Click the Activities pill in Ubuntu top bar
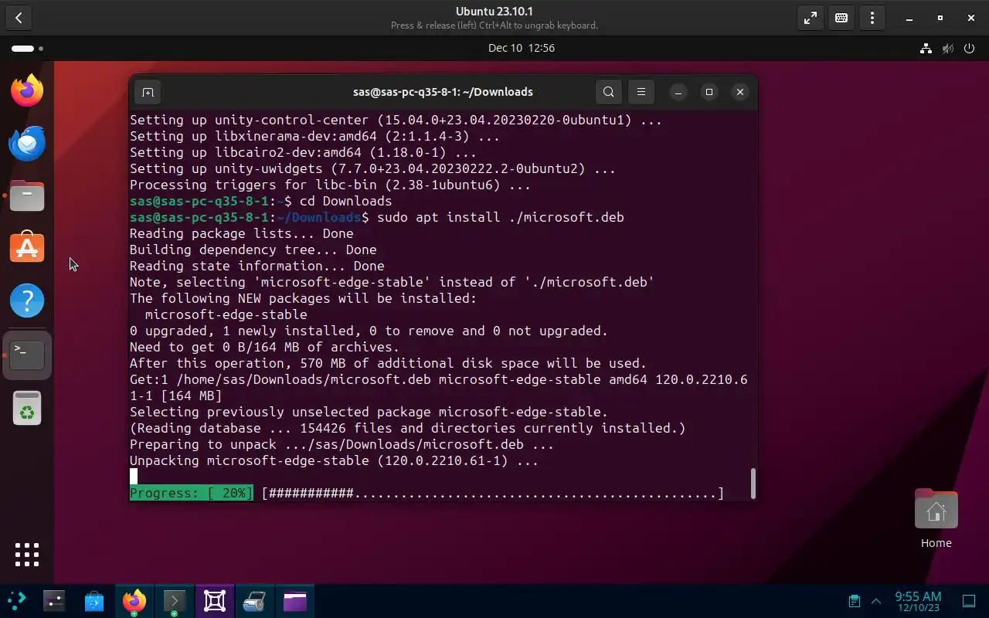Viewport: 989px width, 618px height. pos(27,48)
